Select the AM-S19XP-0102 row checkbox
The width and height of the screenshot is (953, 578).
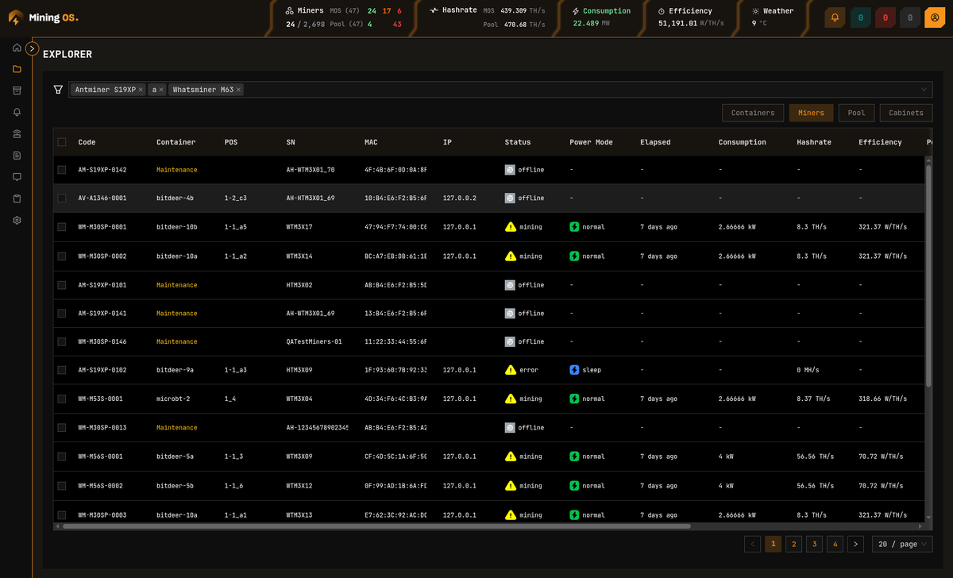point(62,370)
